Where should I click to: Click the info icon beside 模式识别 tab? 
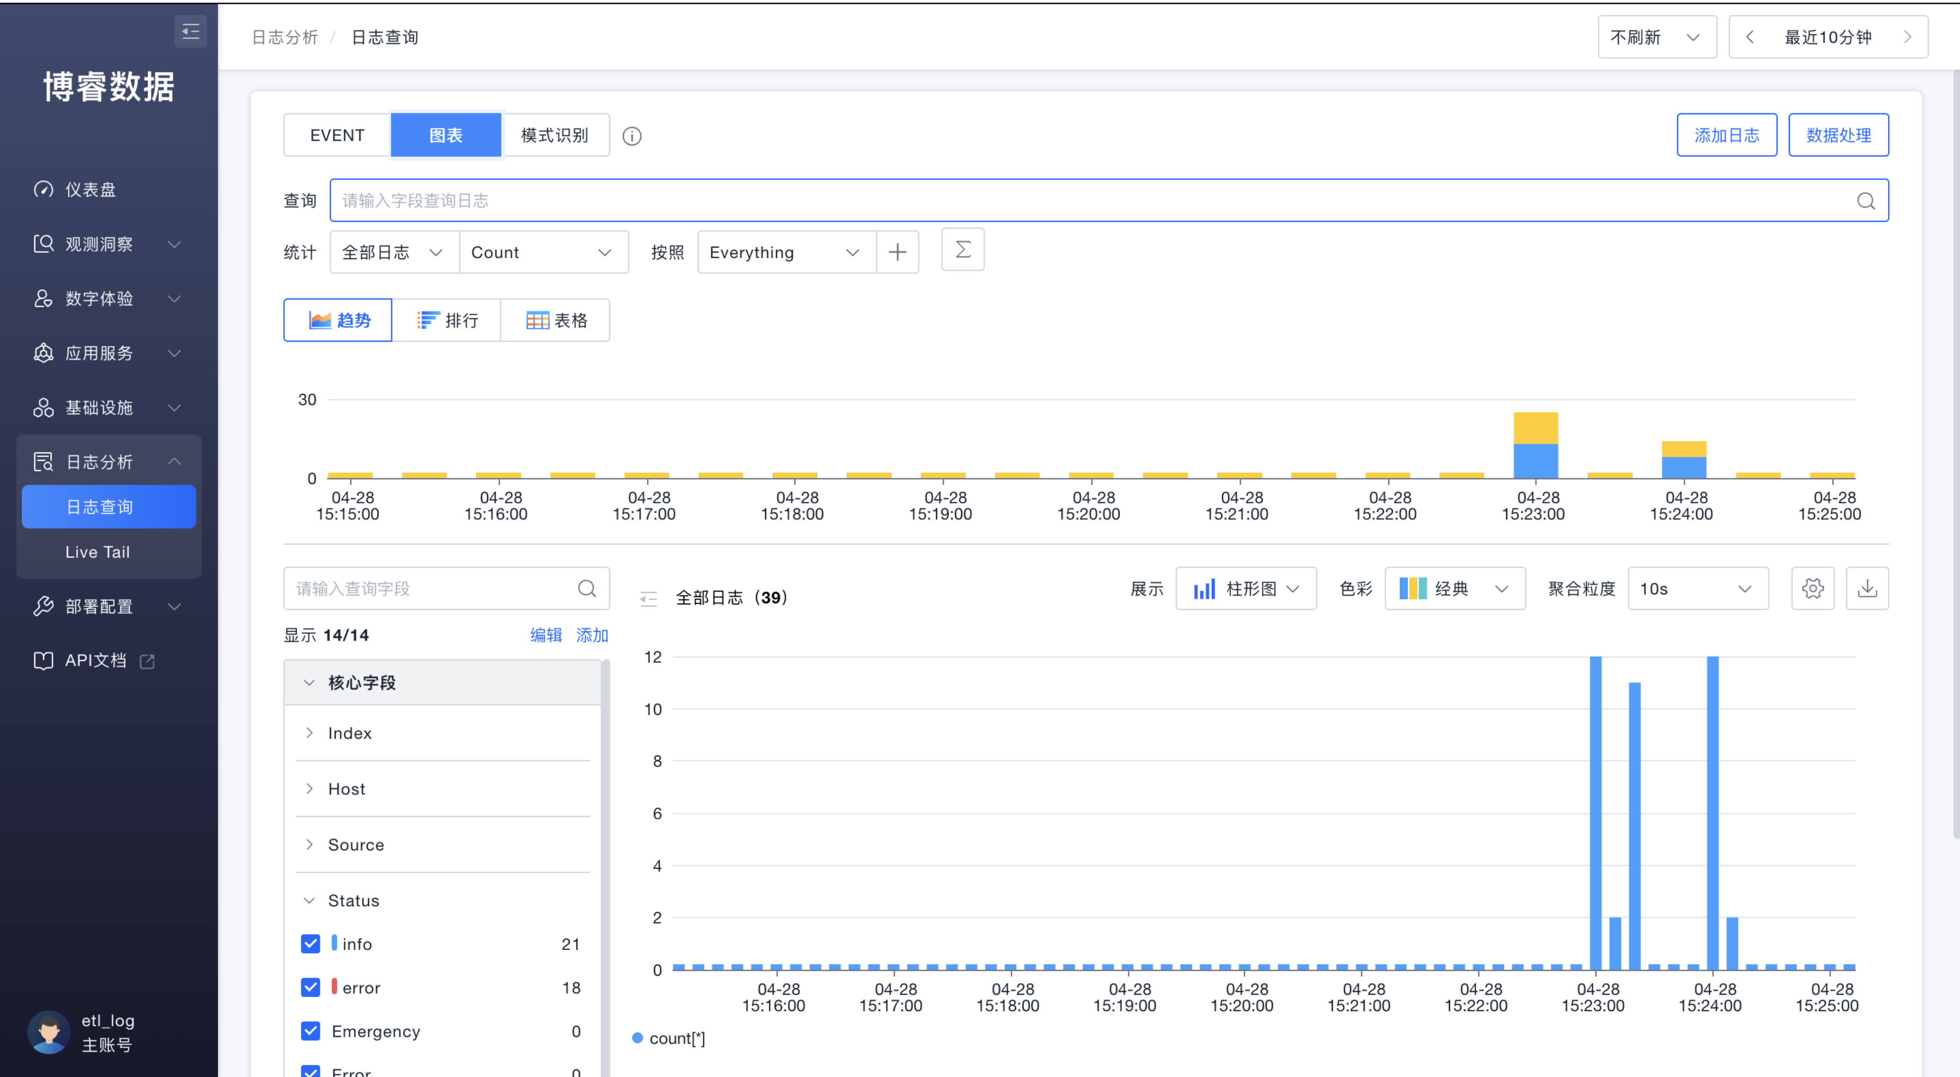(632, 136)
